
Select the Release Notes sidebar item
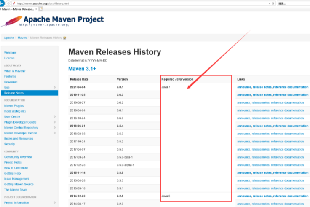[29, 93]
